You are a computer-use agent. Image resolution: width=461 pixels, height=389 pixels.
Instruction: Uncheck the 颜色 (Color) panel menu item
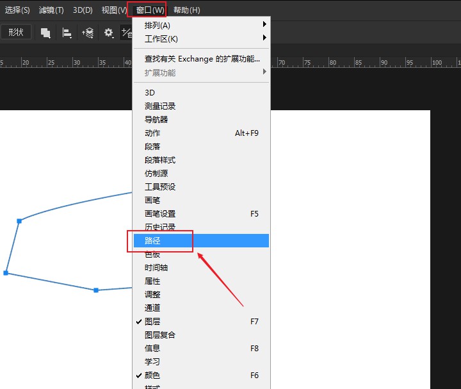(x=152, y=376)
